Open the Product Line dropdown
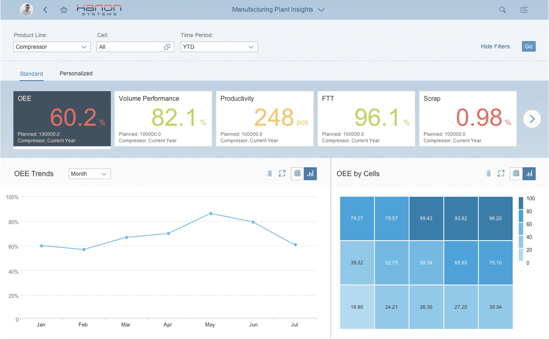Screen dimensions: 549x339 click(x=52, y=47)
